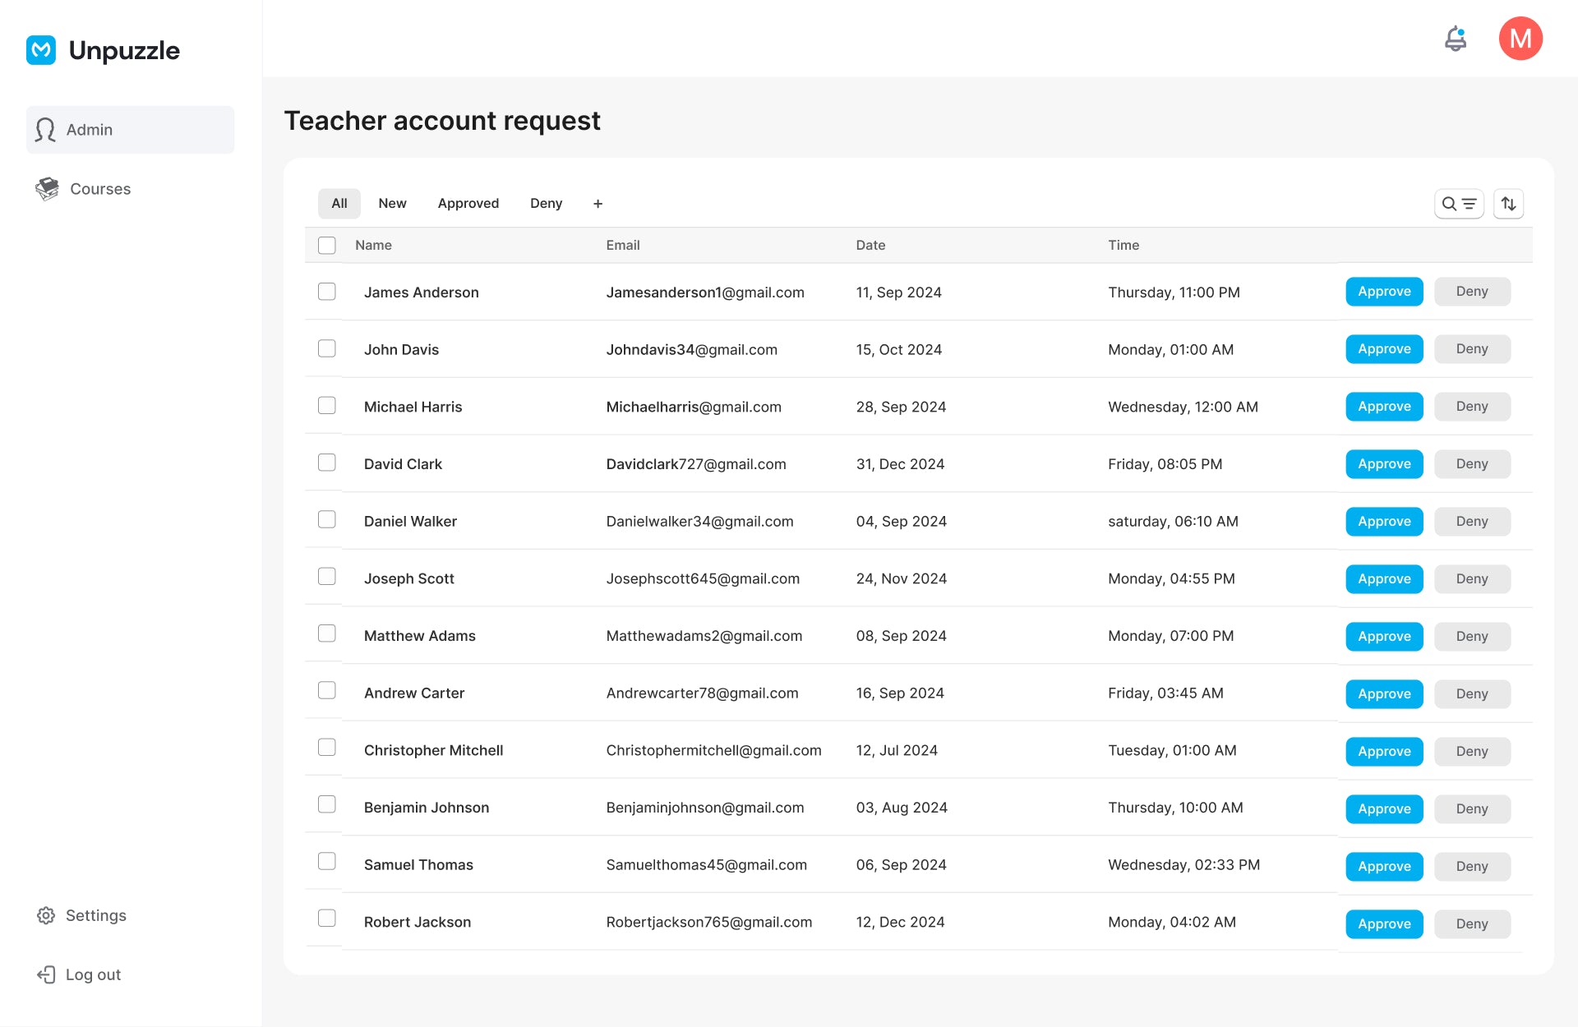
Task: Click the sort arrows icon
Action: (1508, 204)
